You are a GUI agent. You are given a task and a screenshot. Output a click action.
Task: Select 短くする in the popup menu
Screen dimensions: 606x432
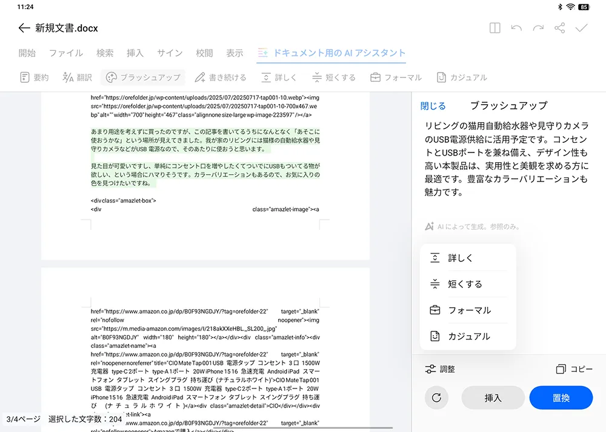pos(468,284)
